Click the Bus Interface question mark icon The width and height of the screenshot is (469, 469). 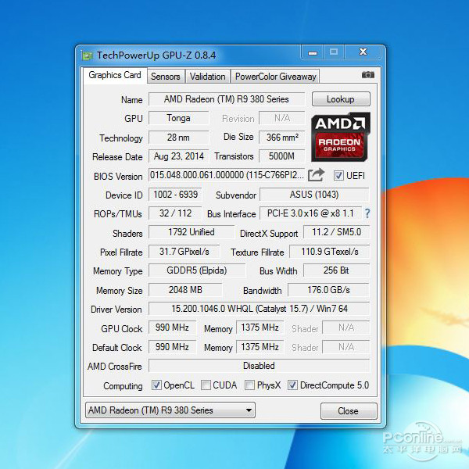367,213
